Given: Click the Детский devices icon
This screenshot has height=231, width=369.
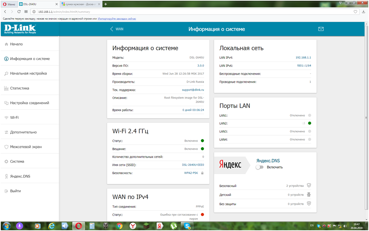Looking at the screenshot, I should point(309,195).
